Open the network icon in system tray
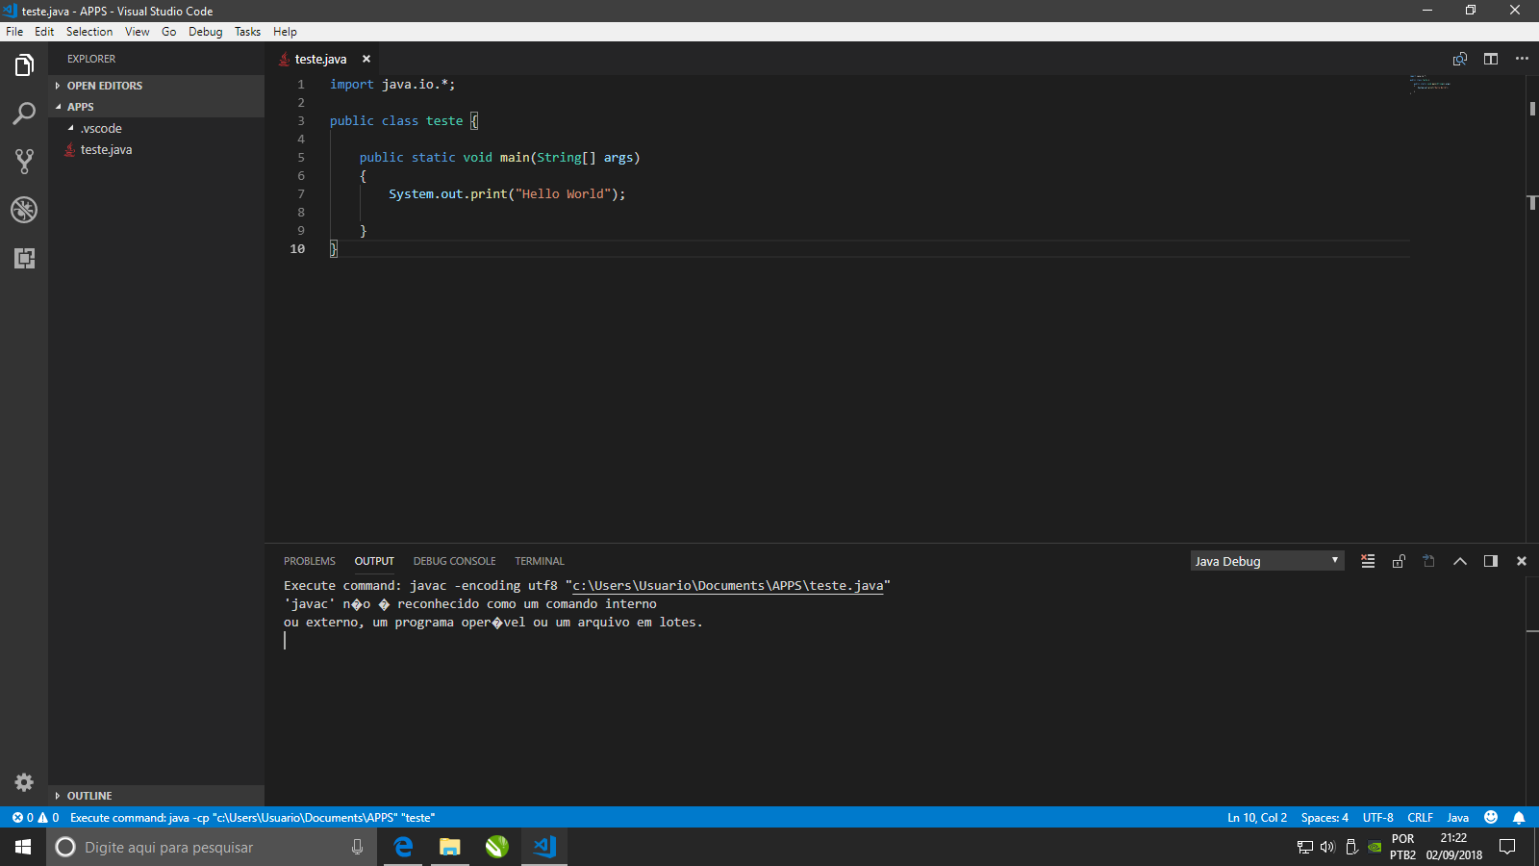 pyautogui.click(x=1304, y=847)
